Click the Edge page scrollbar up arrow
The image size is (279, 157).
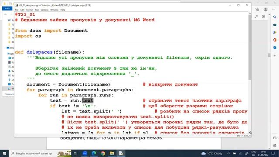tap(269, 15)
